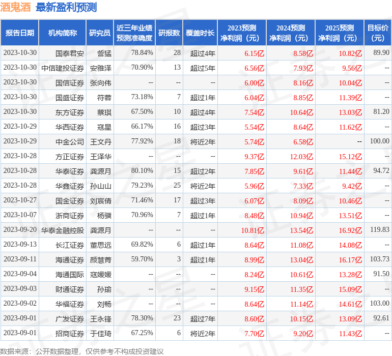Click 2023 profit value 10.81亿

(253, 230)
